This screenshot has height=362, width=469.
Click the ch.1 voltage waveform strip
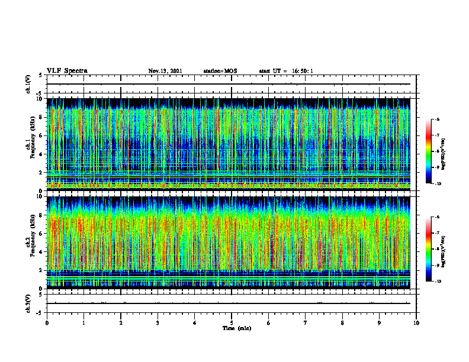pos(232,84)
